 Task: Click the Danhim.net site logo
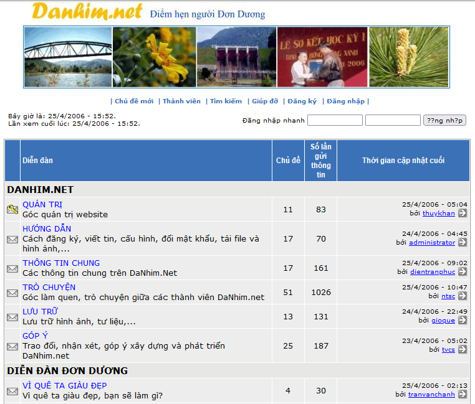click(87, 12)
